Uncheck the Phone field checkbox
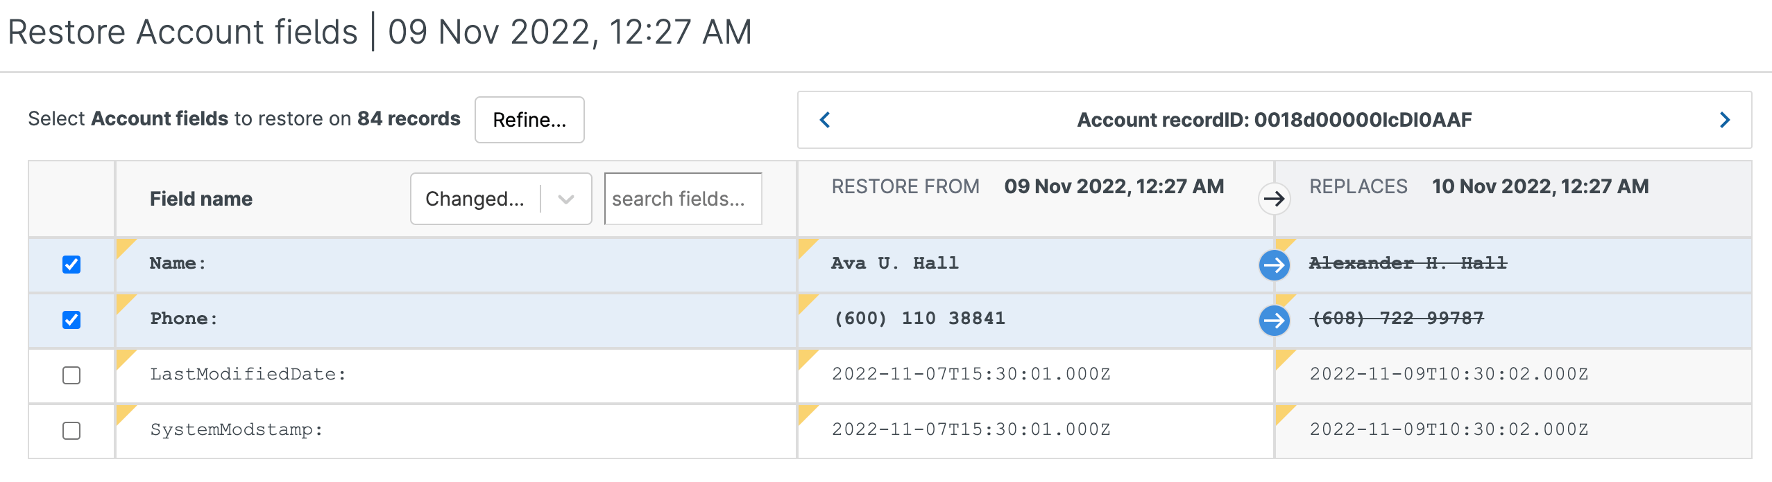 [x=71, y=320]
